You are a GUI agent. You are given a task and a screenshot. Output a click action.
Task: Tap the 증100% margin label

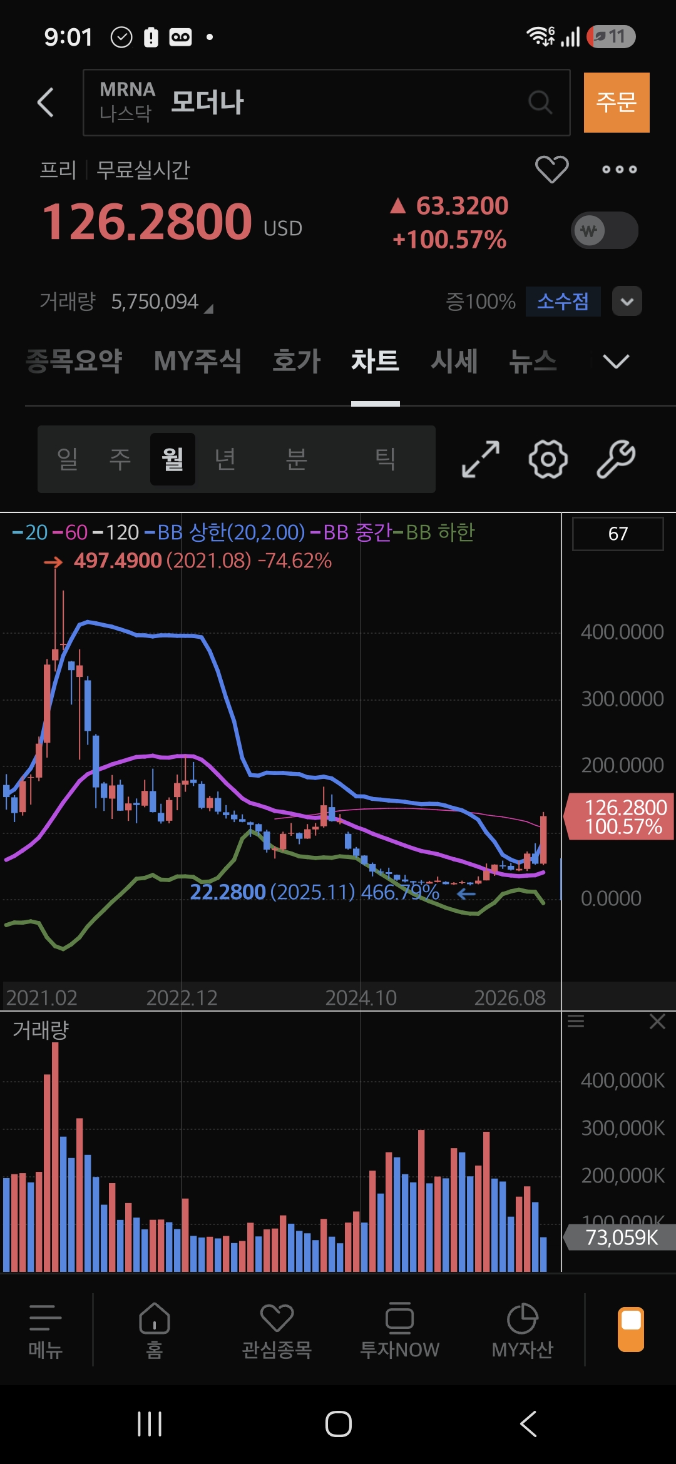tap(480, 302)
